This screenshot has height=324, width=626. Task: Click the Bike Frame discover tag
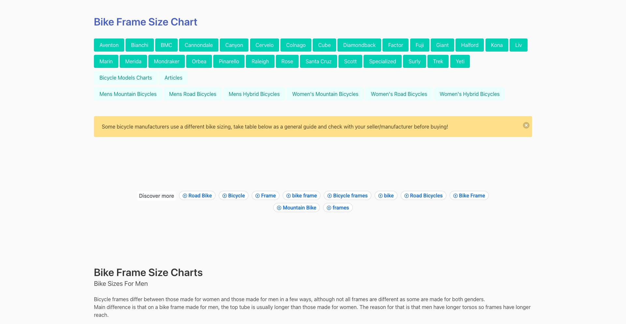pos(469,195)
